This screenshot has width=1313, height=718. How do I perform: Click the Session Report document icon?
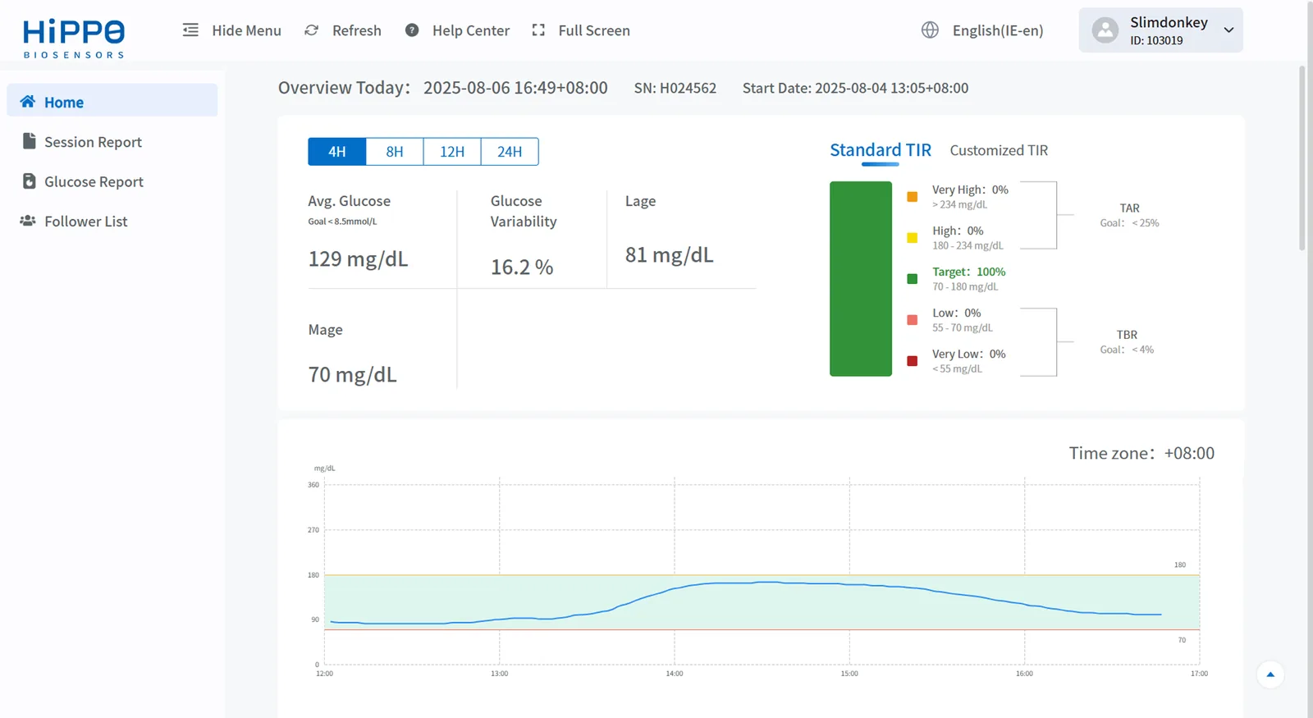(x=29, y=141)
